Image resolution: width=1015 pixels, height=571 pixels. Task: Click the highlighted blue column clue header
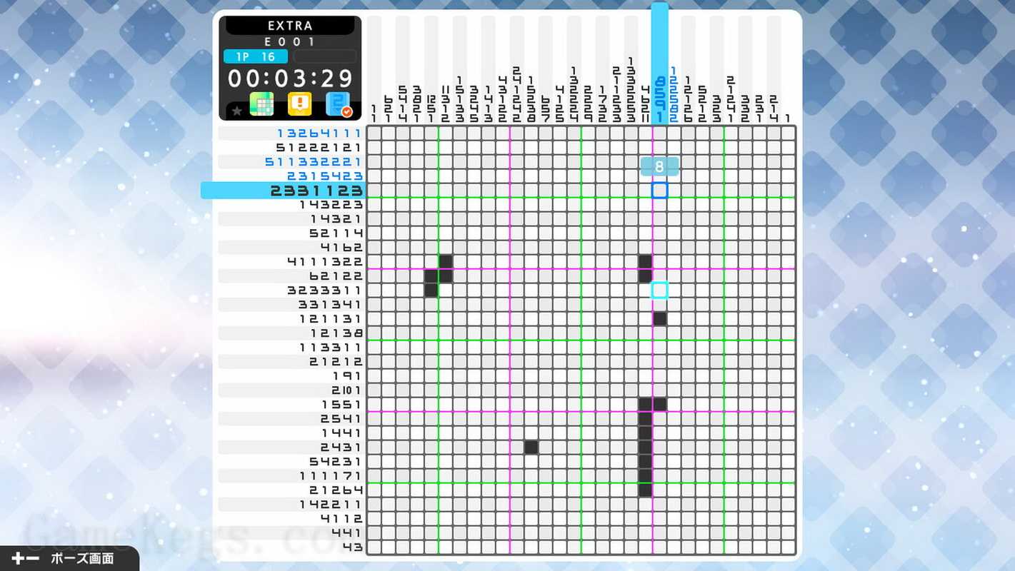(x=659, y=64)
